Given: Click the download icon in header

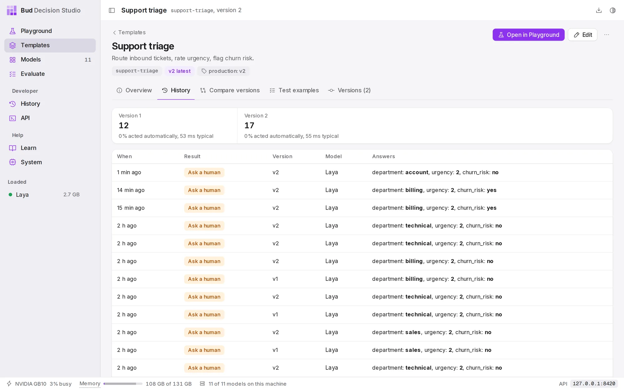Looking at the screenshot, I should (x=599, y=10).
